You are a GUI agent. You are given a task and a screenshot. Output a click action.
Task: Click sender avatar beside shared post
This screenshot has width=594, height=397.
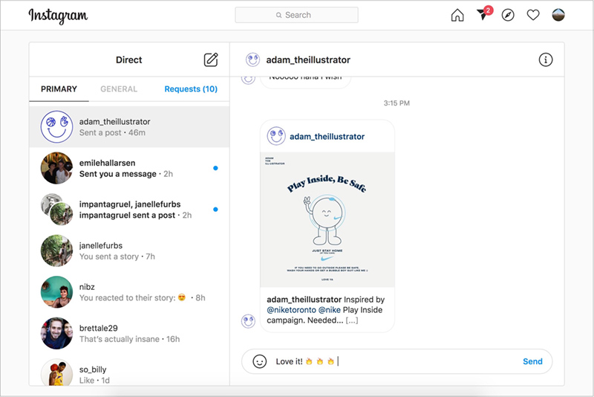click(x=248, y=321)
